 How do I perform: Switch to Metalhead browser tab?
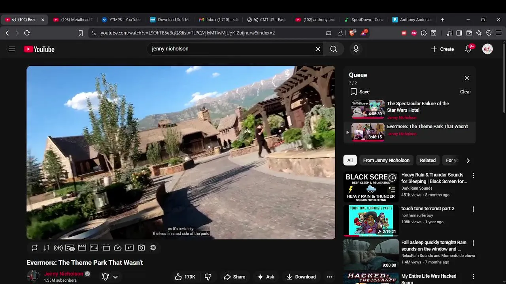pyautogui.click(x=73, y=20)
